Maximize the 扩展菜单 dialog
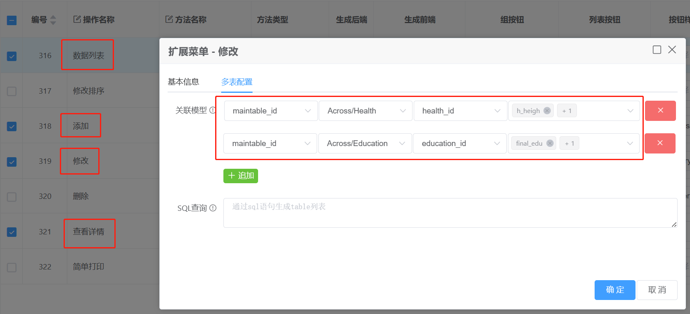 point(657,50)
